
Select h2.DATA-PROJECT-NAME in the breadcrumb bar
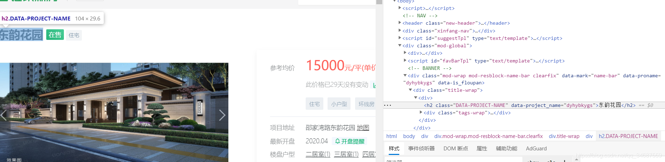[628, 136]
